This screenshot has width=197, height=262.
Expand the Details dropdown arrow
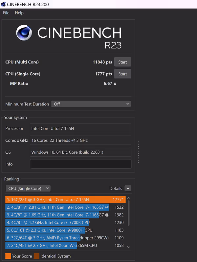pyautogui.click(x=128, y=188)
